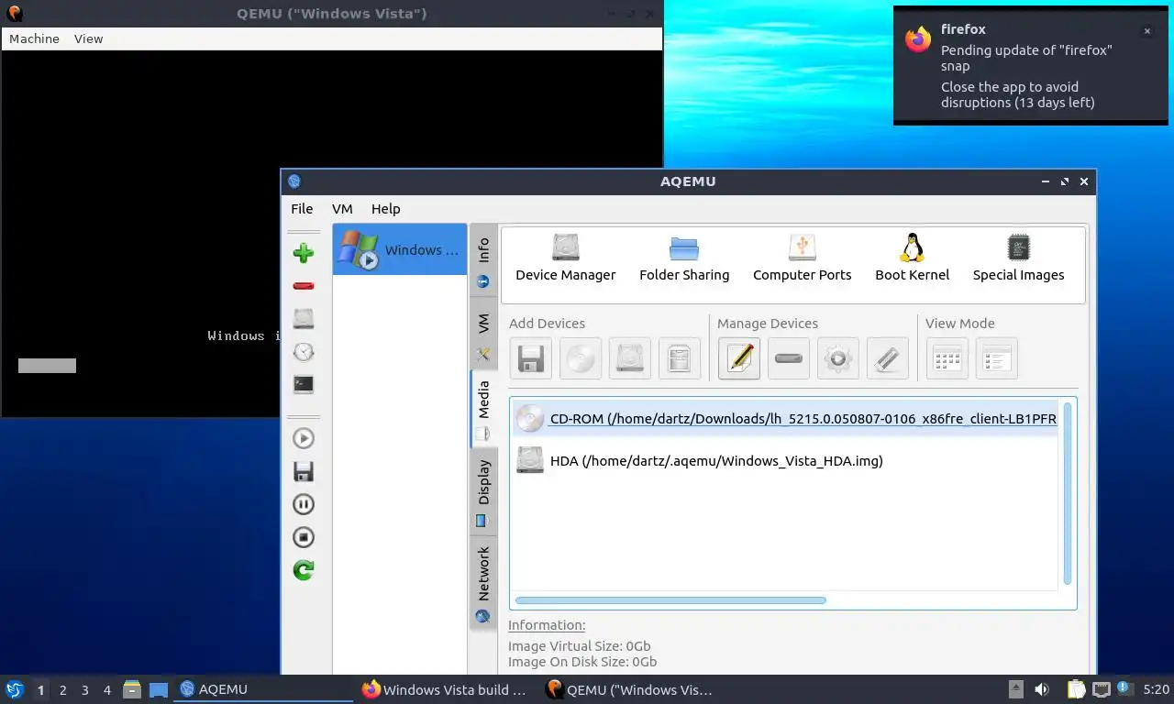Click the clock icon in left AQEMU toolbar

[x=304, y=352]
